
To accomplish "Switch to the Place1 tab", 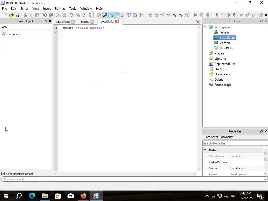I will point(85,22).
